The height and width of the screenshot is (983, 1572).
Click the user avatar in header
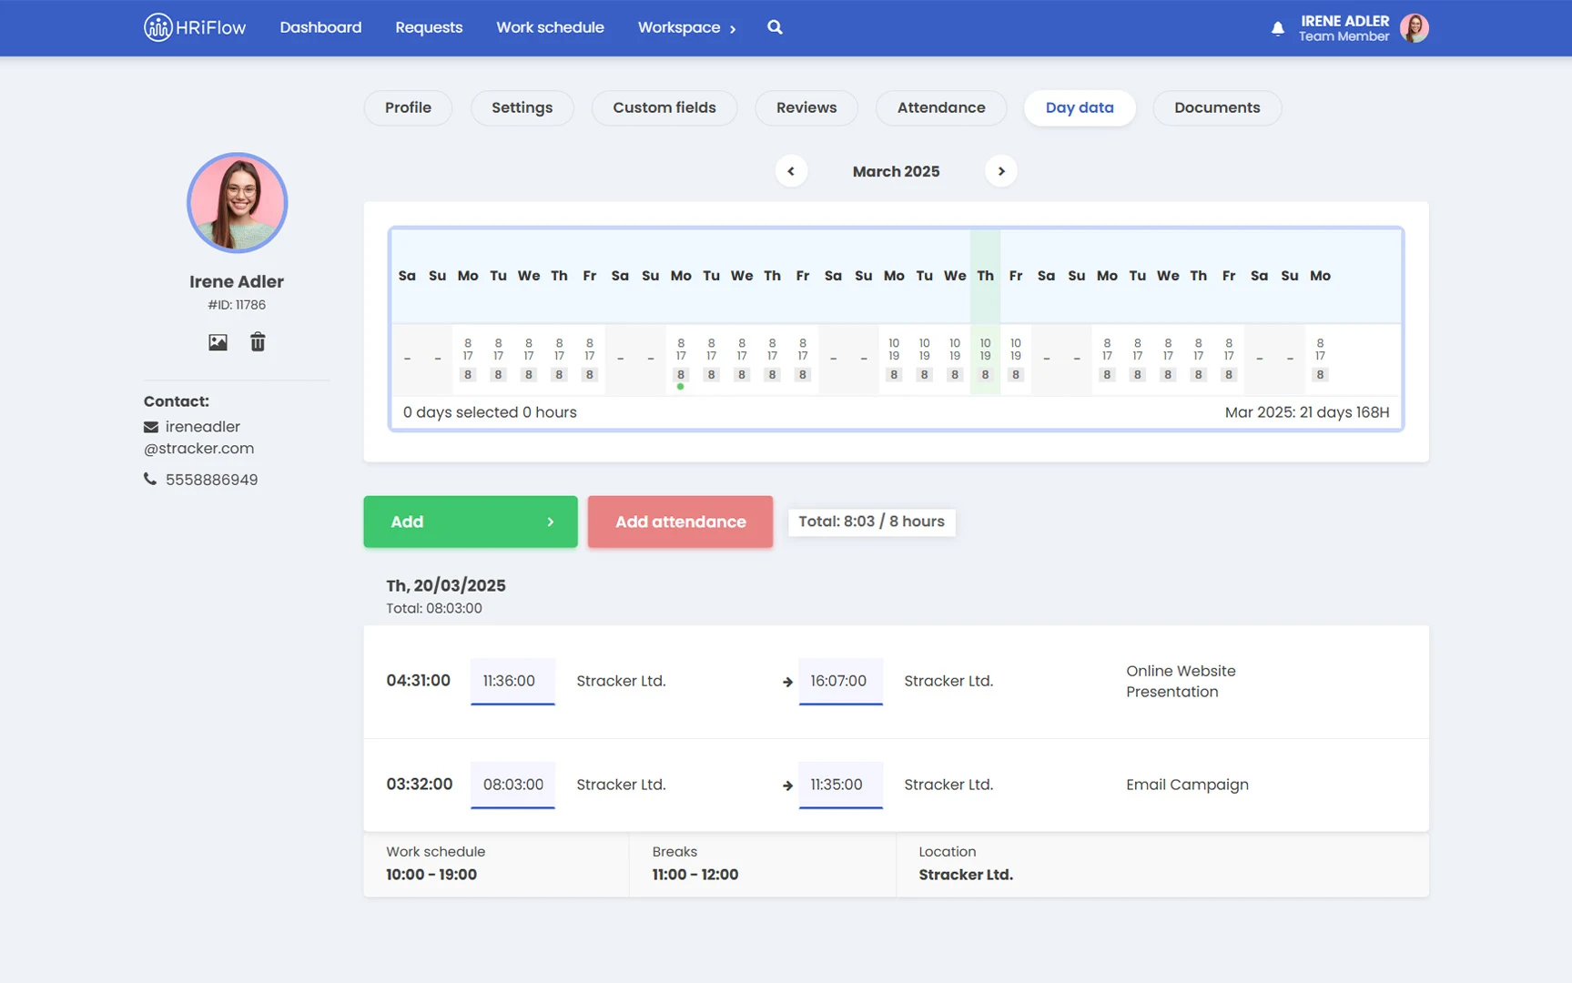tap(1414, 28)
